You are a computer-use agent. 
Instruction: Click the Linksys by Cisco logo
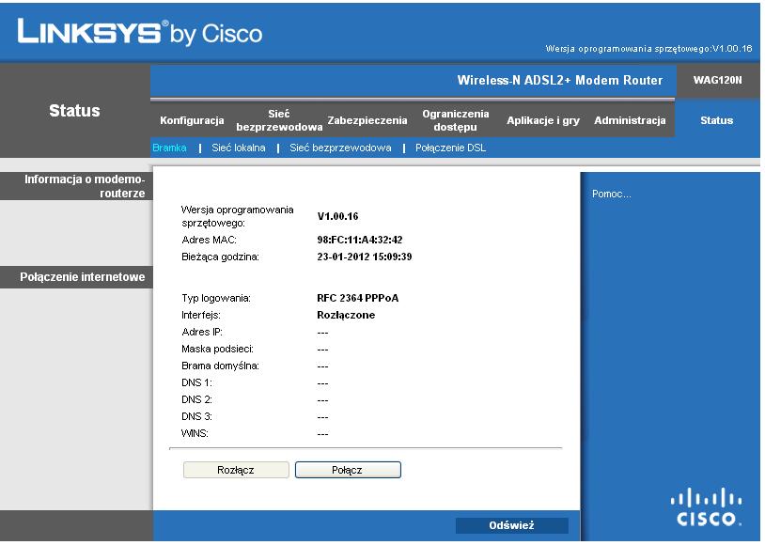pos(139,33)
